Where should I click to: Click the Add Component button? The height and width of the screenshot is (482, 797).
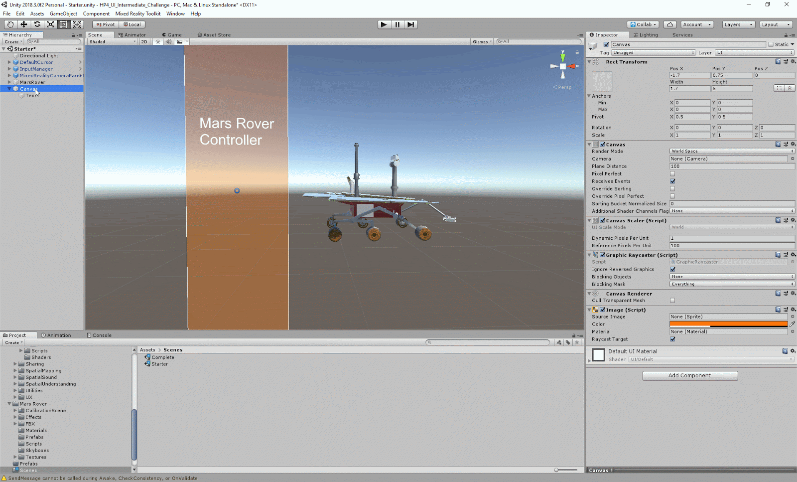pyautogui.click(x=690, y=376)
